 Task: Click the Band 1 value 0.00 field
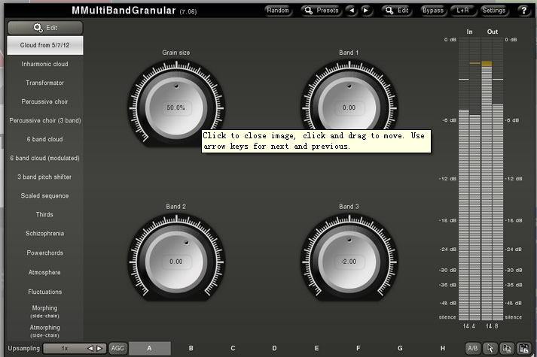(349, 107)
